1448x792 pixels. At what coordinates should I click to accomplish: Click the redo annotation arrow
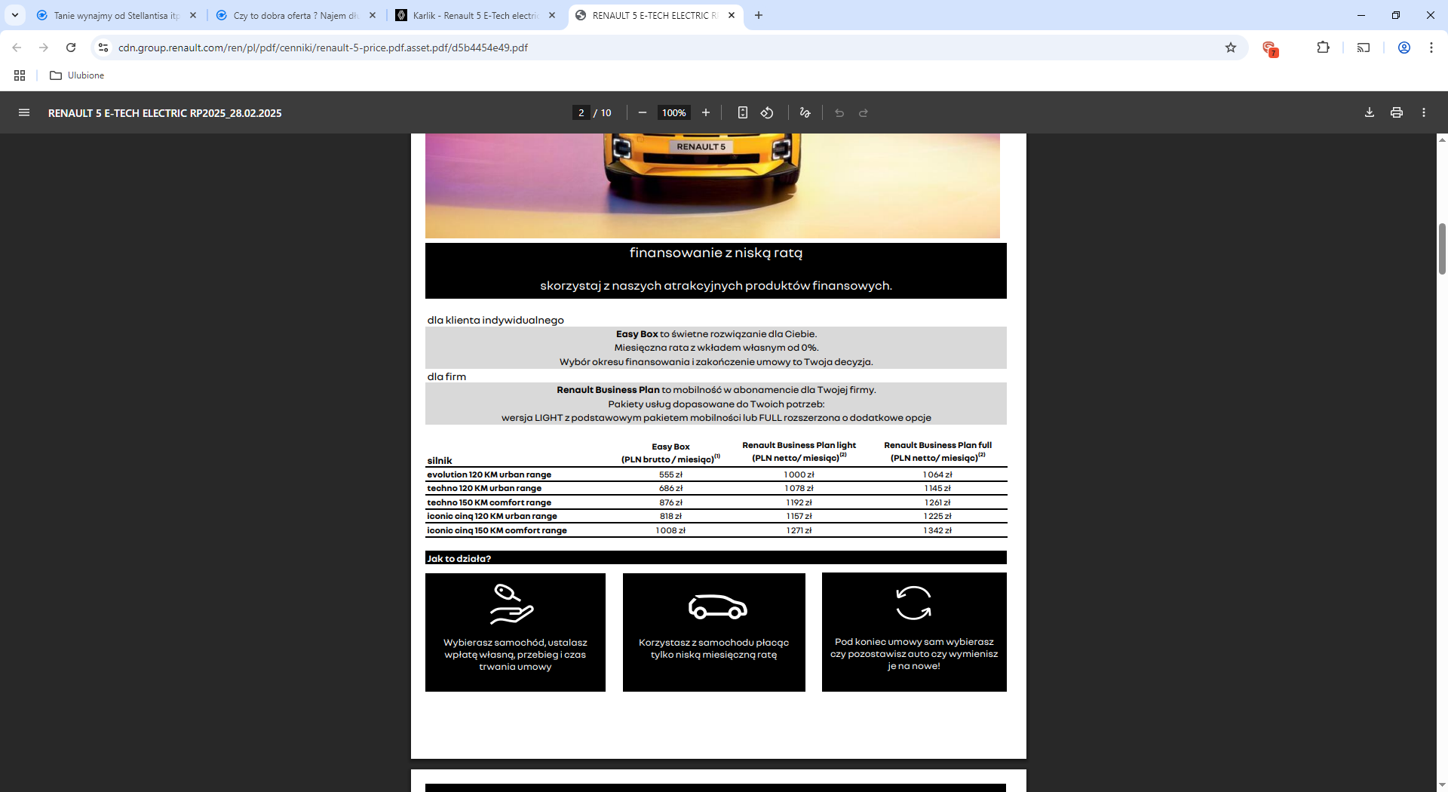(864, 112)
